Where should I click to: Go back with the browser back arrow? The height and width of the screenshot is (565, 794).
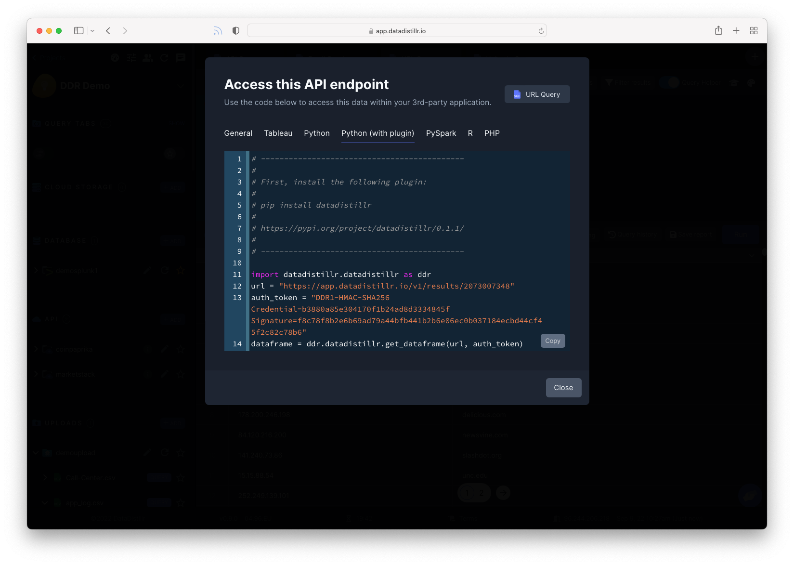coord(108,31)
